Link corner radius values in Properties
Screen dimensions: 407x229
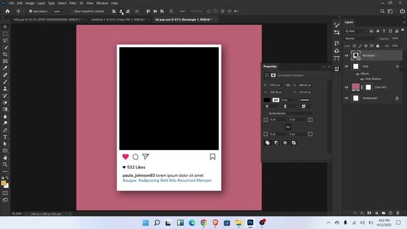pyautogui.click(x=288, y=127)
